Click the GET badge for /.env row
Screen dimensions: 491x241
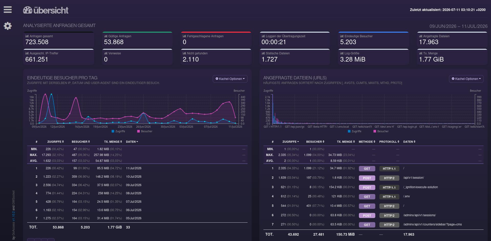(x=367, y=197)
